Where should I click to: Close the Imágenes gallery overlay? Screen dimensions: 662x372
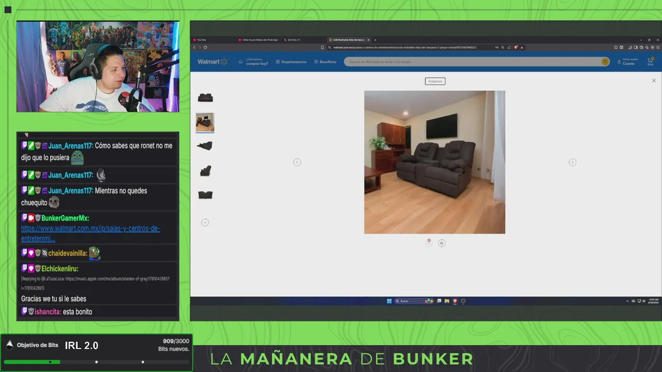pos(654,81)
